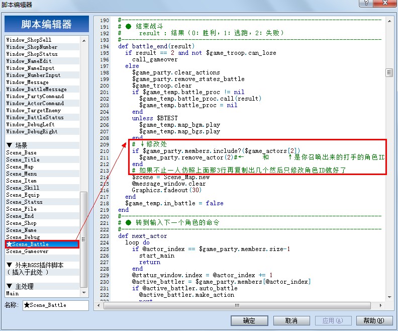Click horizontal scrollbar right arrow
Image resolution: width=398 pixels, height=331 pixels.
click(x=380, y=305)
